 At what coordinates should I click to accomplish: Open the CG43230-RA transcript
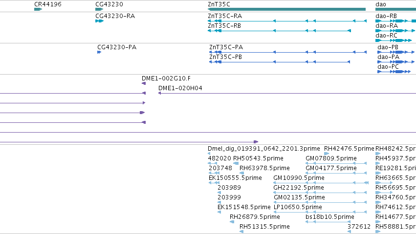click(x=115, y=16)
